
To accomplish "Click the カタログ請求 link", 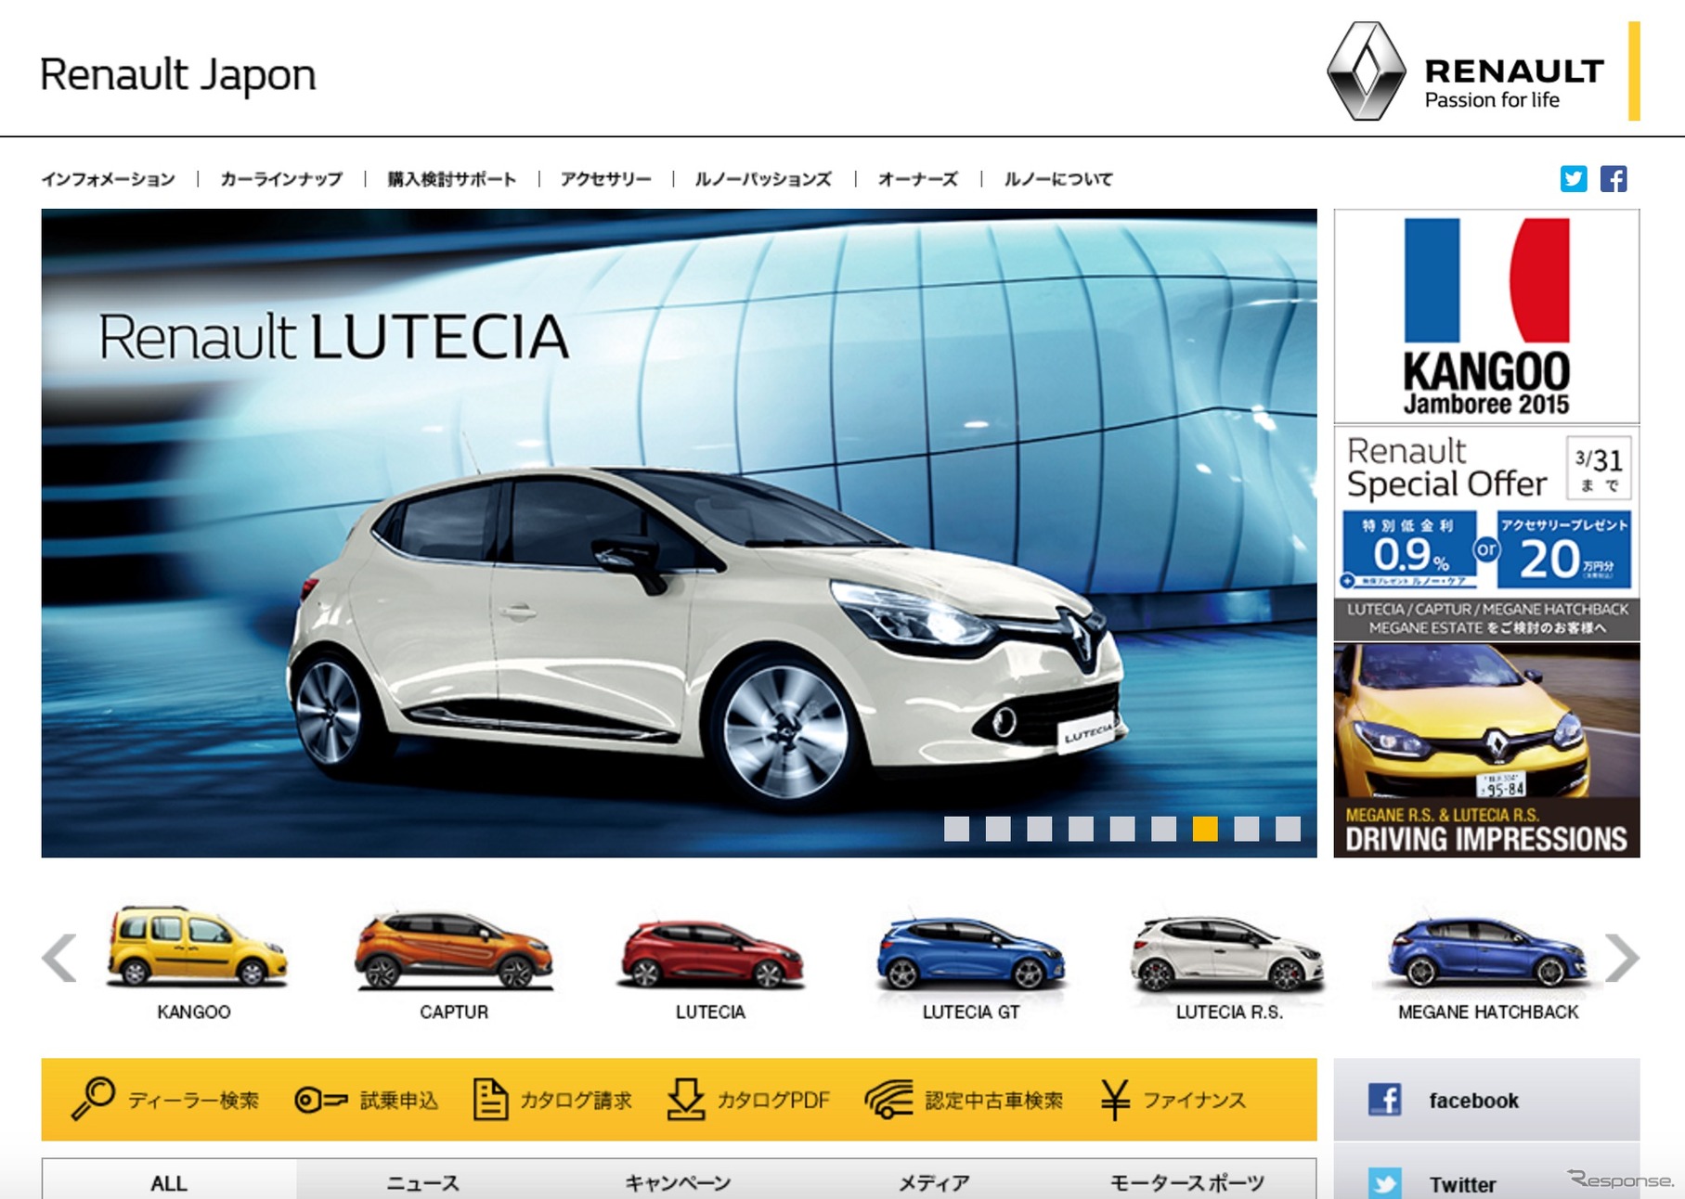I will click(x=576, y=1101).
